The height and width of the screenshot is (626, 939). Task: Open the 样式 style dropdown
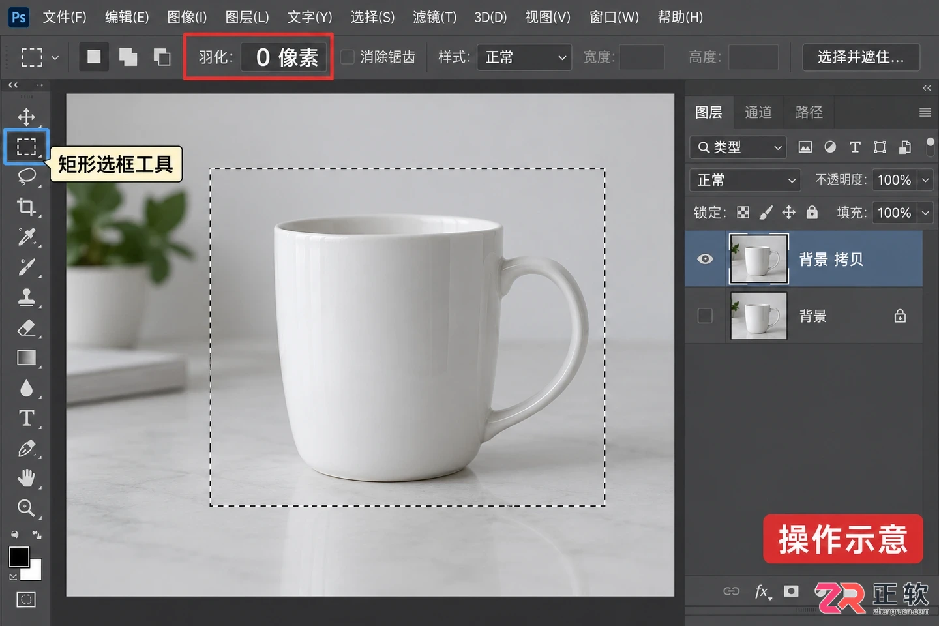point(524,57)
